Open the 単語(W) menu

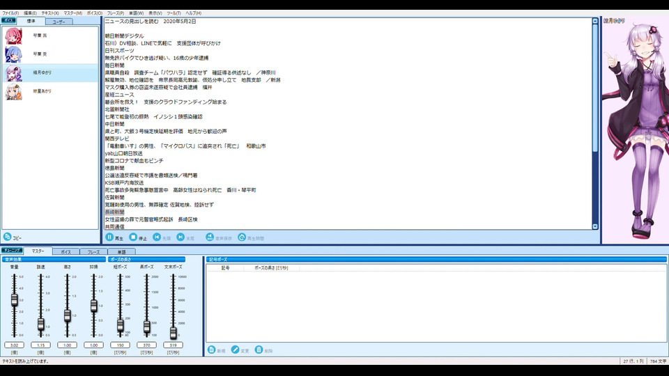[136, 13]
